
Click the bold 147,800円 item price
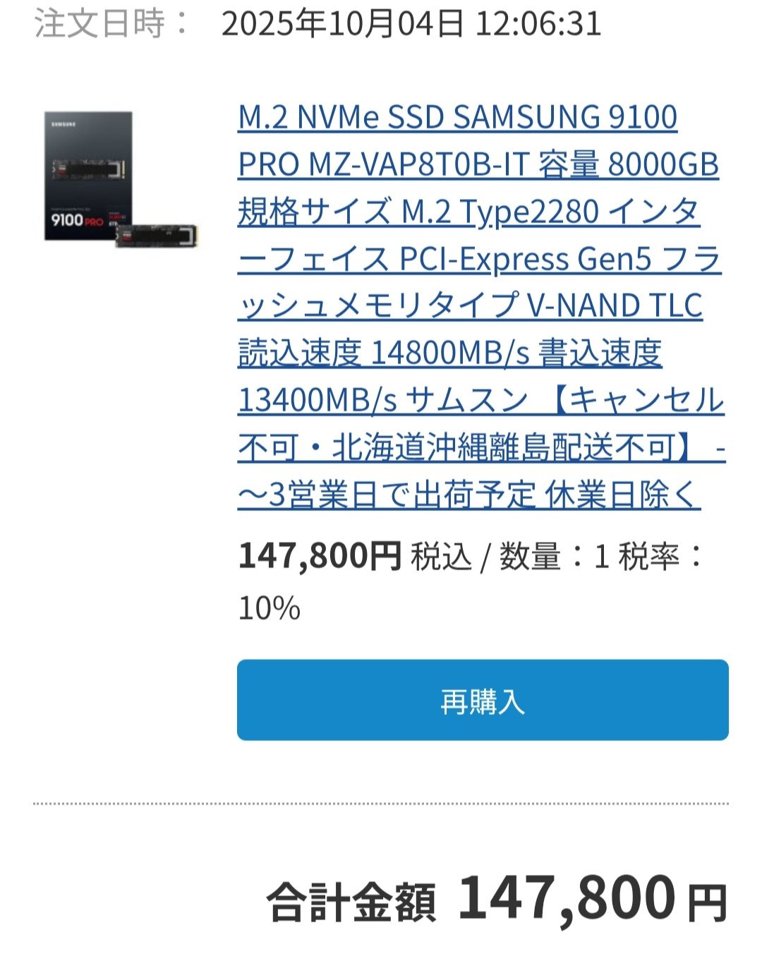click(x=320, y=556)
